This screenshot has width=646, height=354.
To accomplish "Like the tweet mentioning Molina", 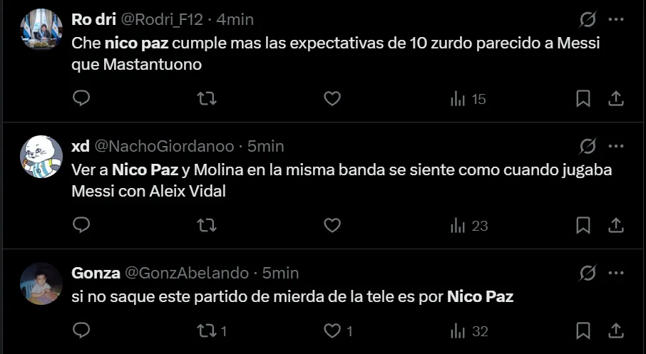I will (332, 225).
